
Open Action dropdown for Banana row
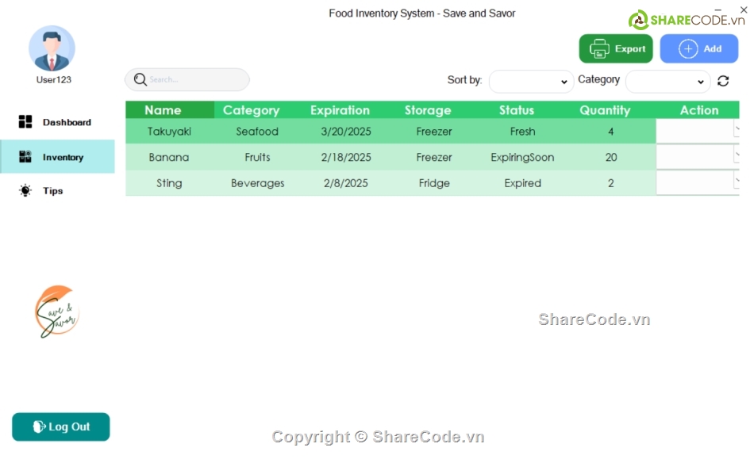click(x=736, y=157)
